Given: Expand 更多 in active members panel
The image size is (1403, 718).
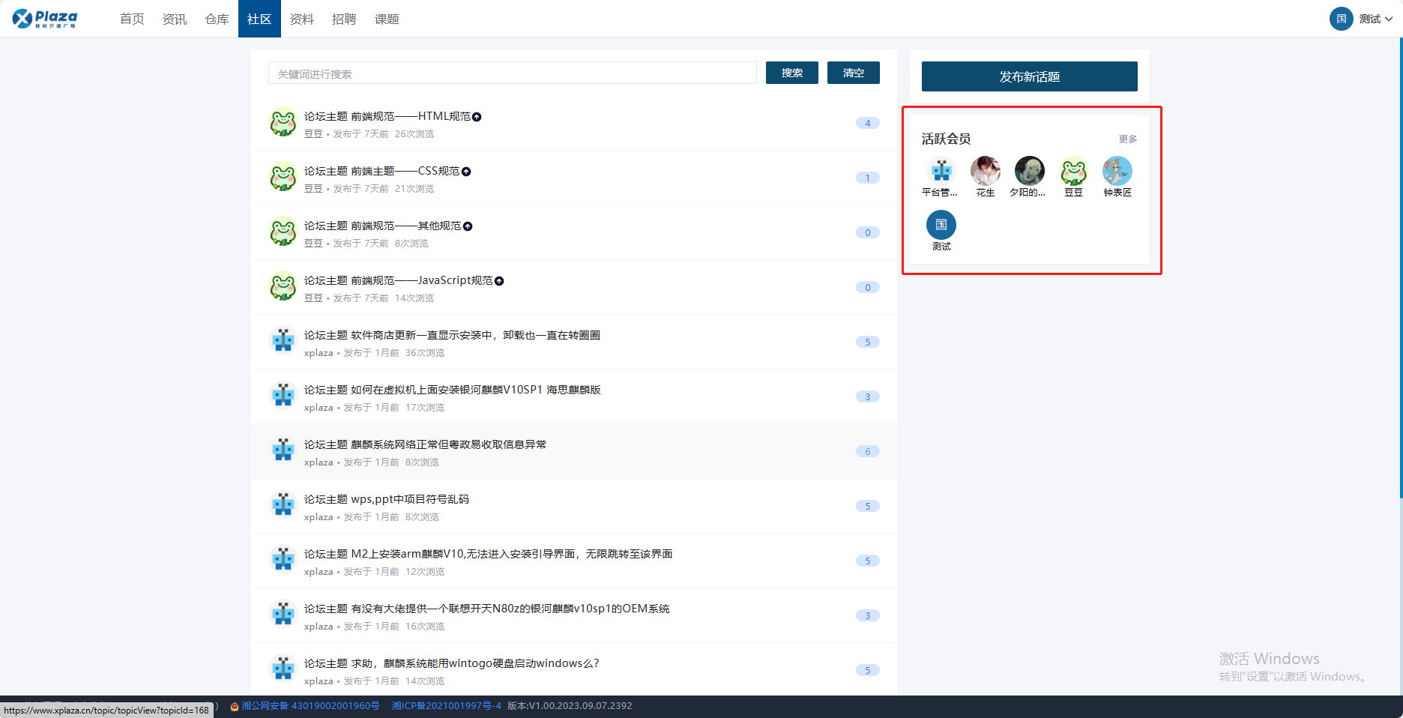Looking at the screenshot, I should coord(1127,139).
